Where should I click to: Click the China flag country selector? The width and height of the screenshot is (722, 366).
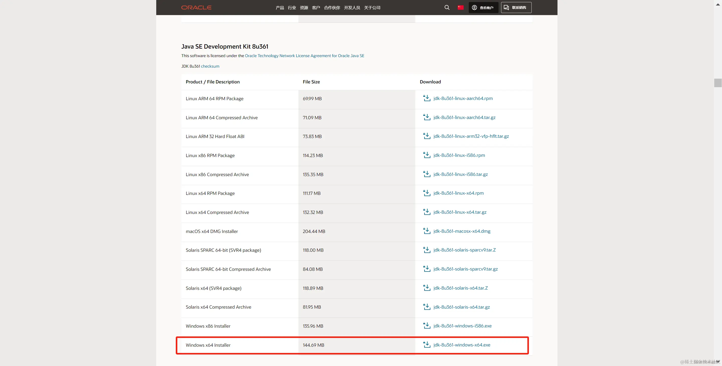(460, 8)
